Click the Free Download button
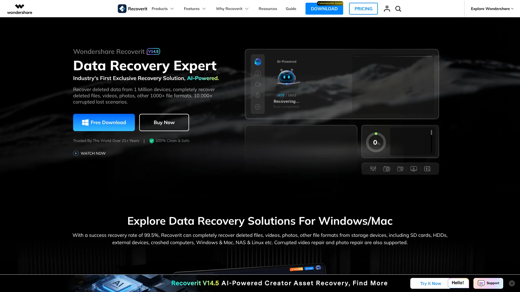Image resolution: width=520 pixels, height=292 pixels. point(104,122)
